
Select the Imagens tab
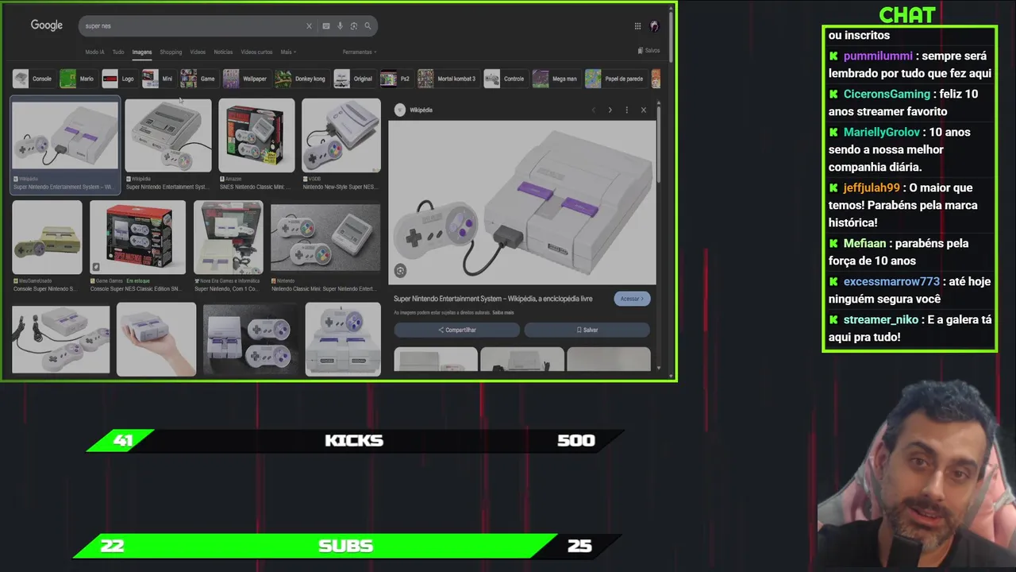(142, 52)
